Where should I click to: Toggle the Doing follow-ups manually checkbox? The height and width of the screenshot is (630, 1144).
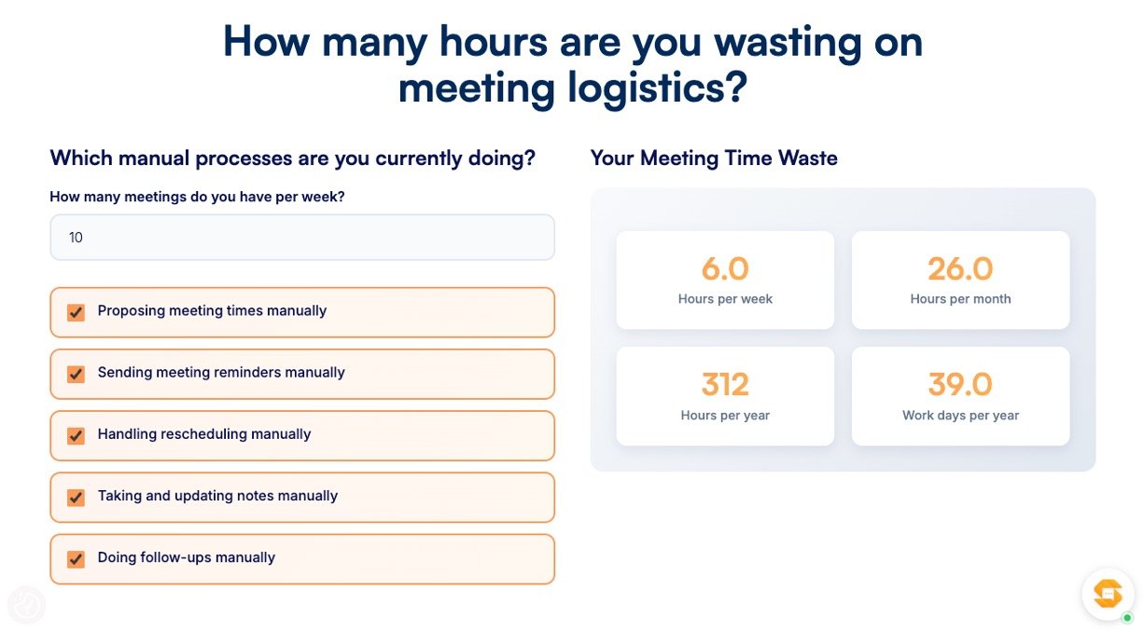point(76,559)
